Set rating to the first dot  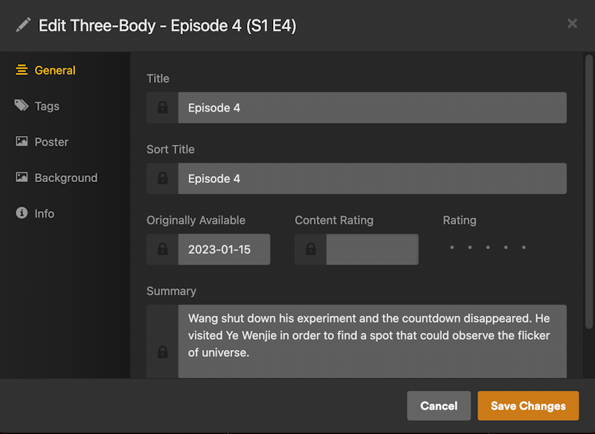coord(452,247)
